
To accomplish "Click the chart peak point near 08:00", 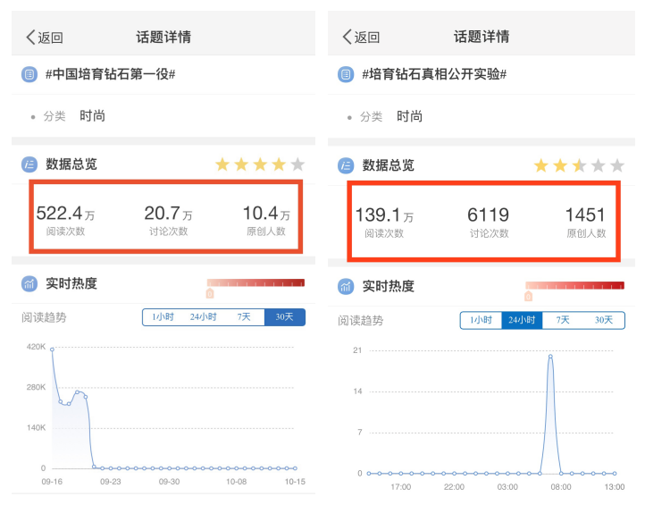I will click(550, 357).
